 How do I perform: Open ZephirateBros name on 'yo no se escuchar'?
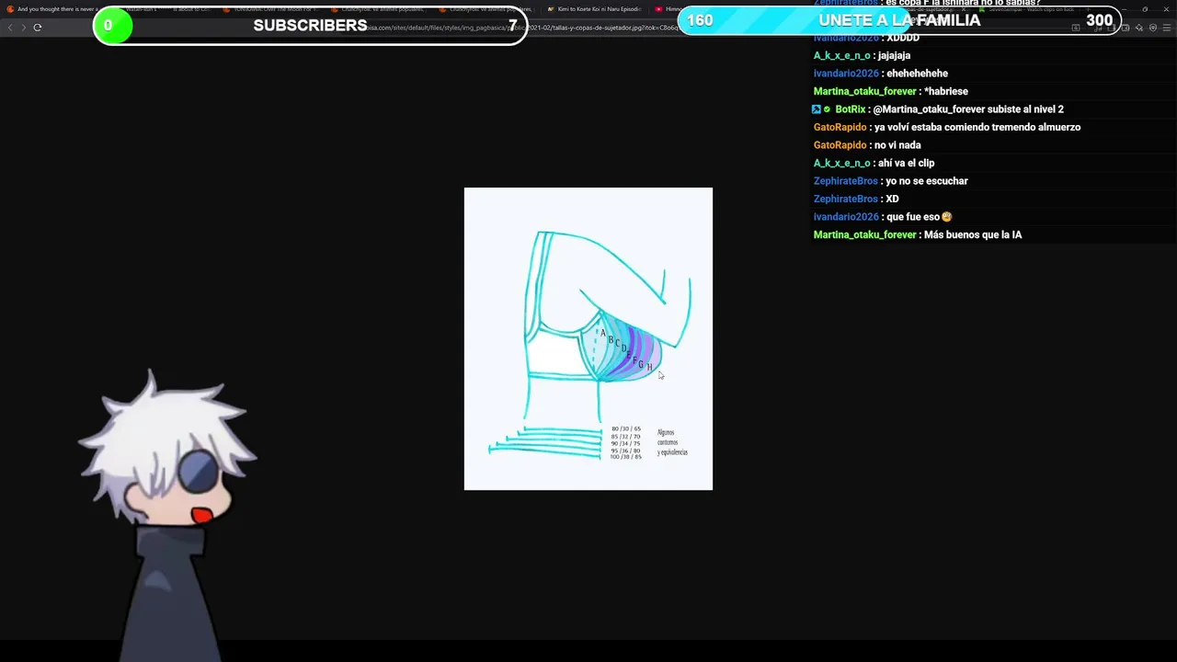pyautogui.click(x=846, y=181)
